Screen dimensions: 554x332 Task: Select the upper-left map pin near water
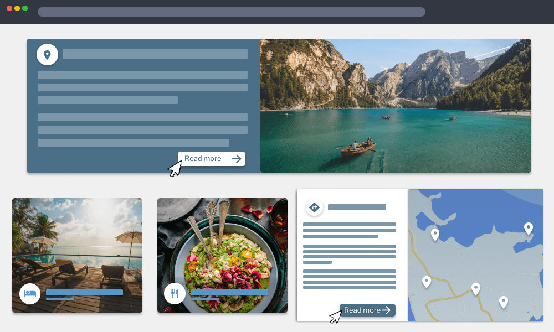pos(435,234)
